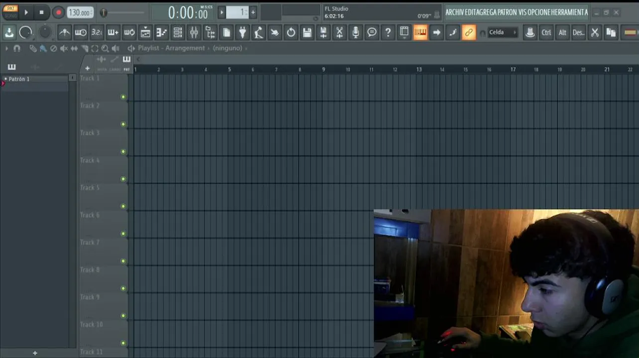Show the channel rack icon
Screen dimensions: 639x358
[178, 32]
